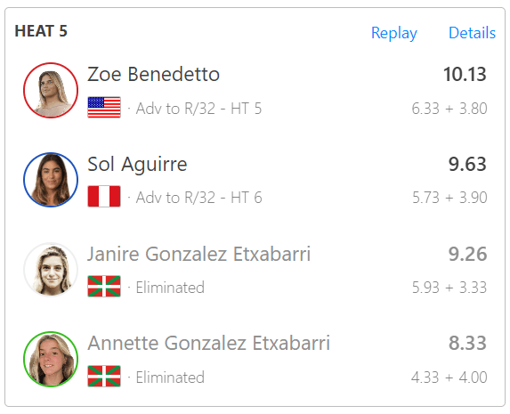Viewport: 510px width, 414px height.
Task: Click Sol Aguirre's profile photo
Action: click(x=51, y=180)
